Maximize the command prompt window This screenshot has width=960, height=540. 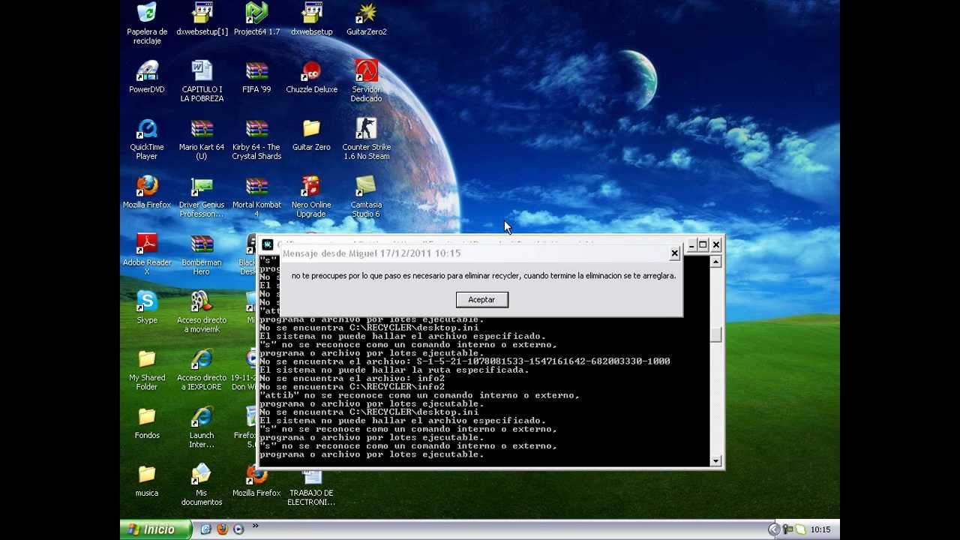pos(703,244)
